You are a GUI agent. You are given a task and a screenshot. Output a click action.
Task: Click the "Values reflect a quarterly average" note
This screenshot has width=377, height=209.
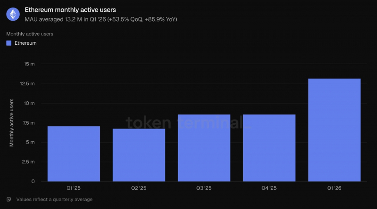pos(54,200)
